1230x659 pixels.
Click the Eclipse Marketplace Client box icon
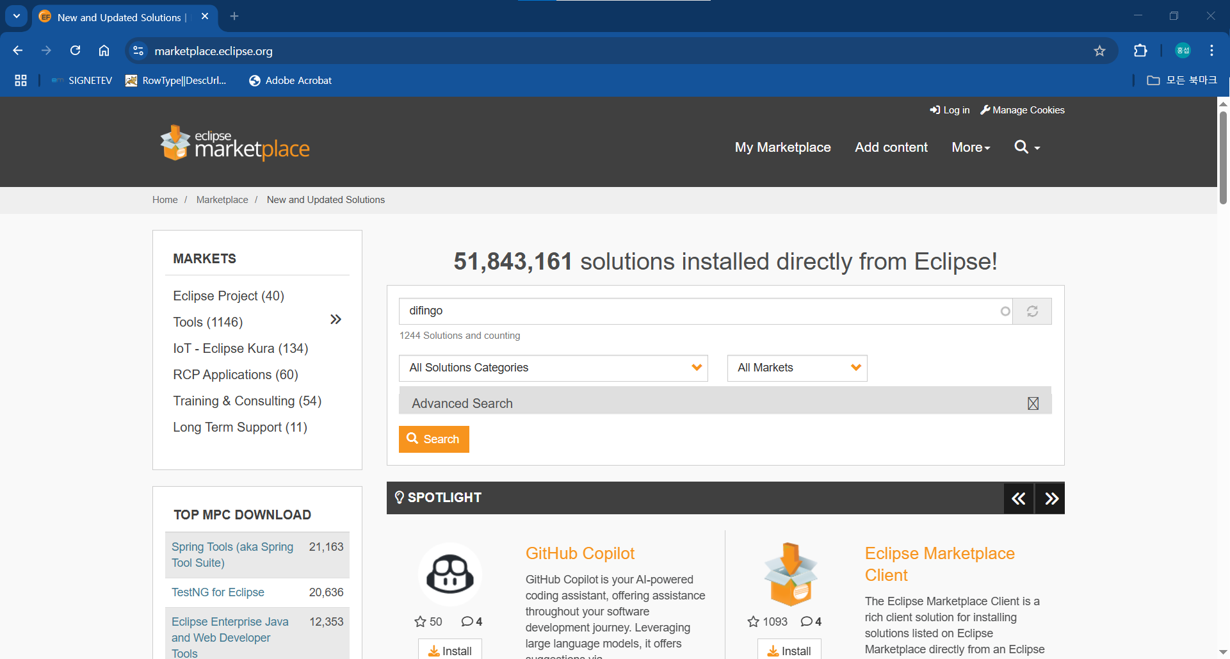pos(790,574)
